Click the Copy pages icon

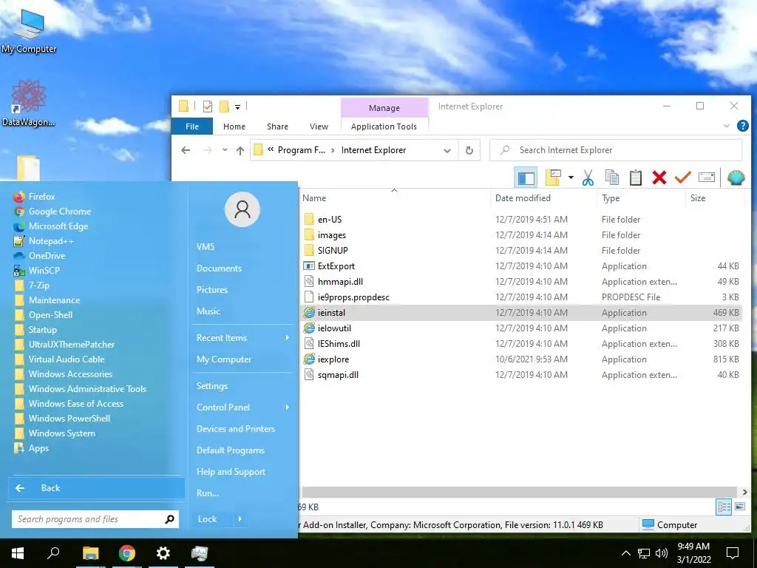pos(611,177)
